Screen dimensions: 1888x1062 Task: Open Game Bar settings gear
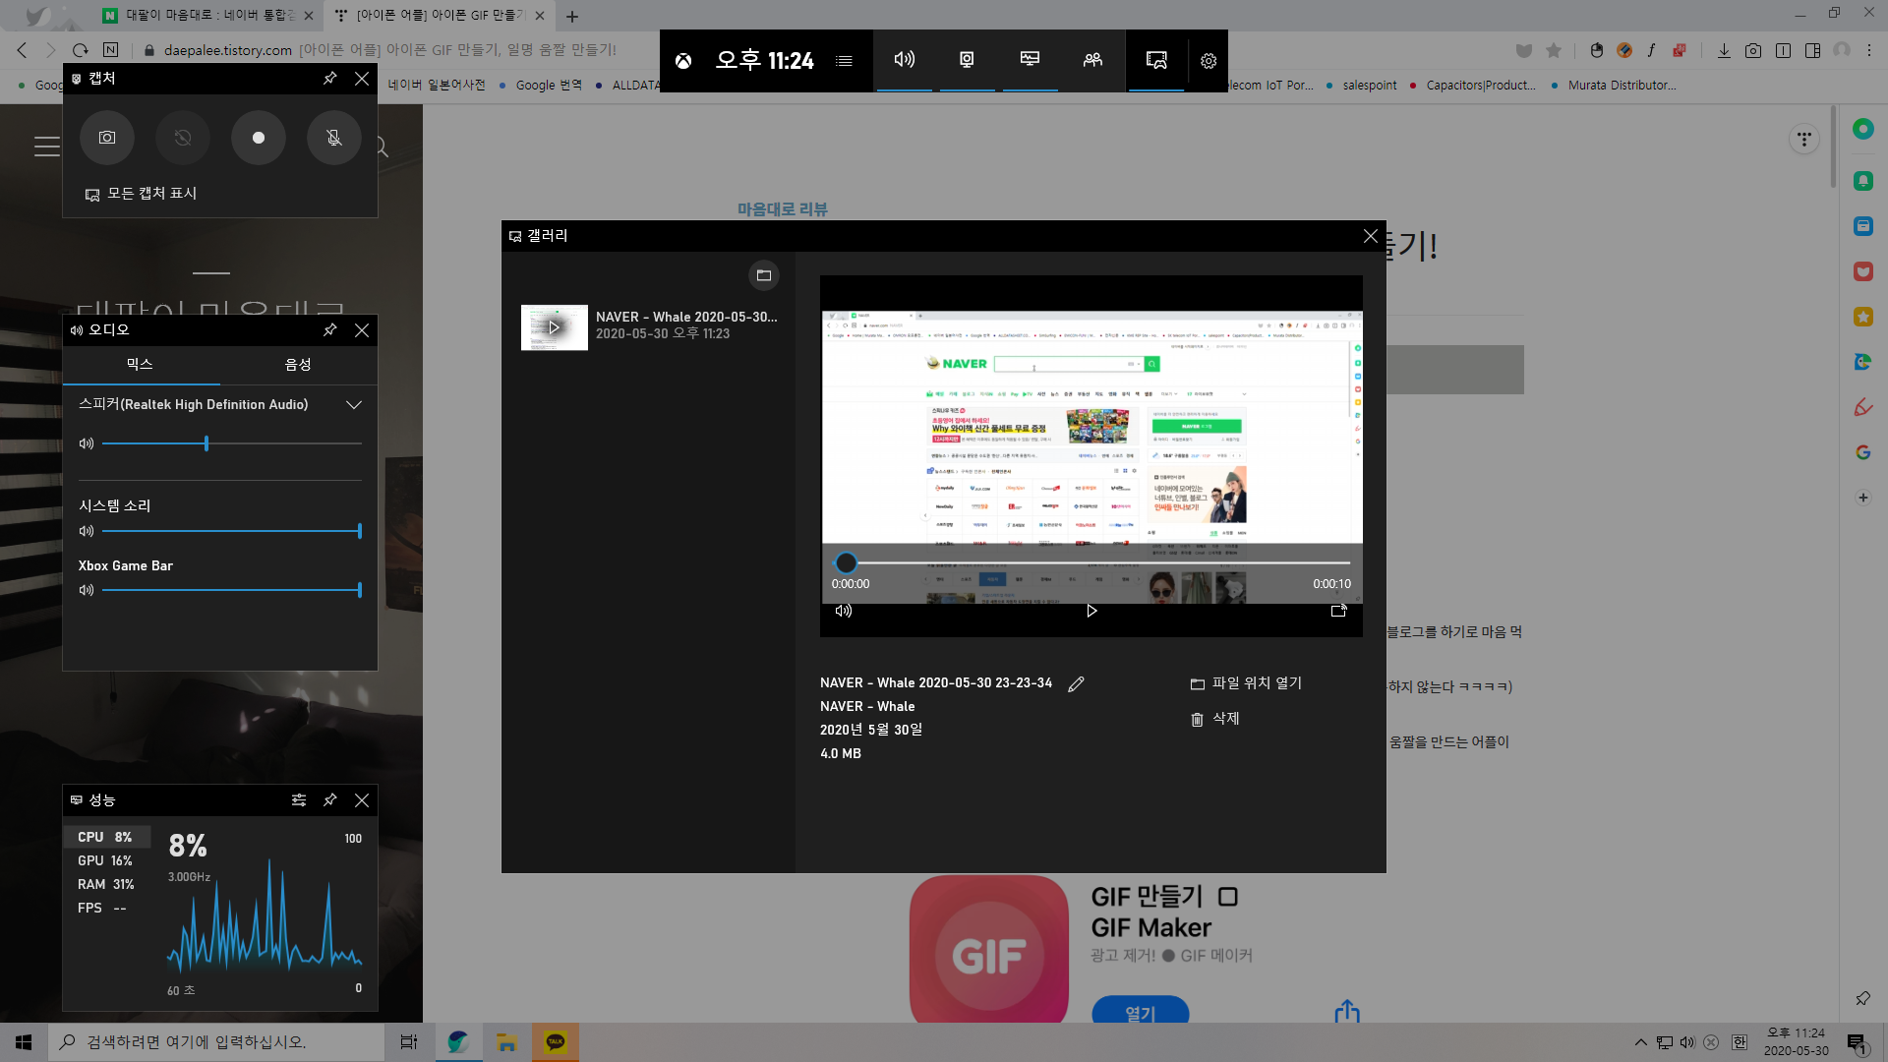(1208, 61)
